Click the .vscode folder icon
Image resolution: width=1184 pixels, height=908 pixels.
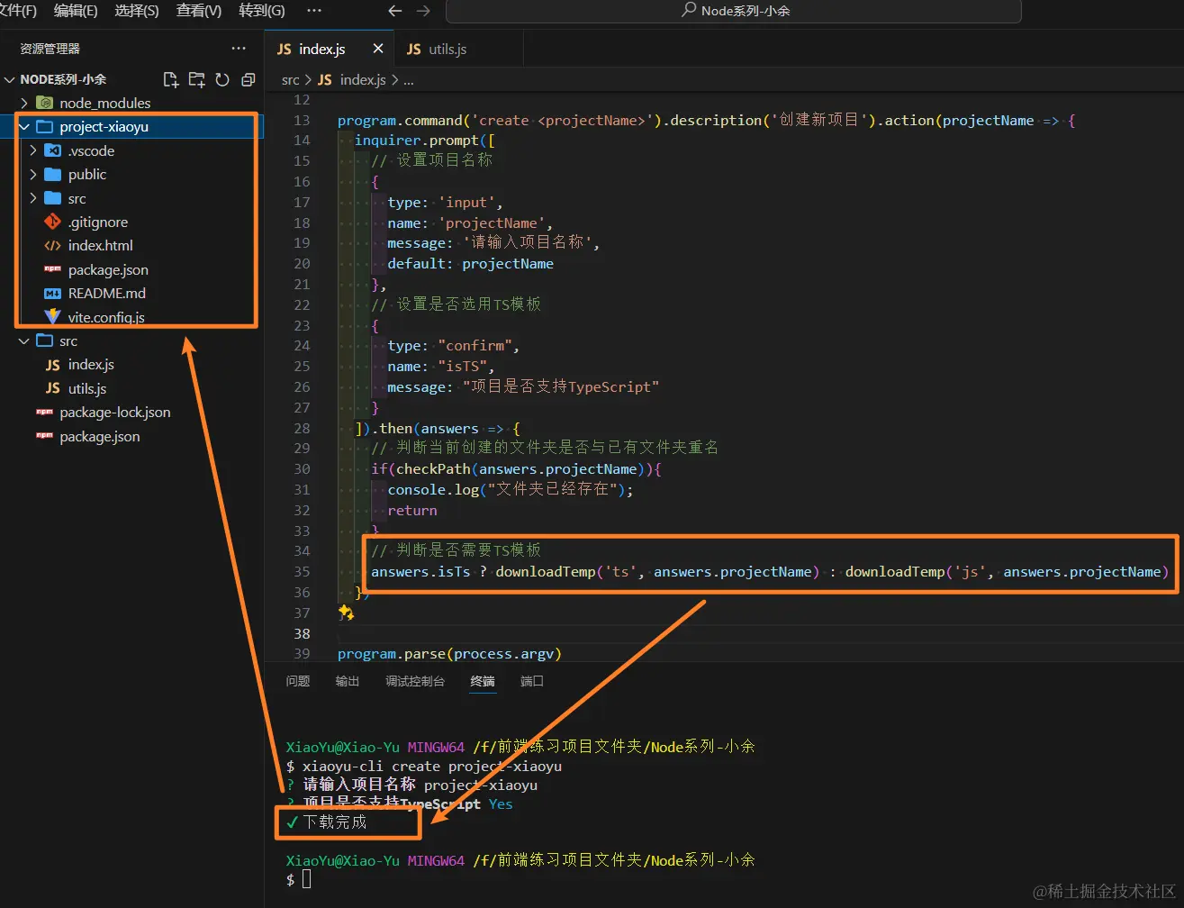tap(52, 150)
